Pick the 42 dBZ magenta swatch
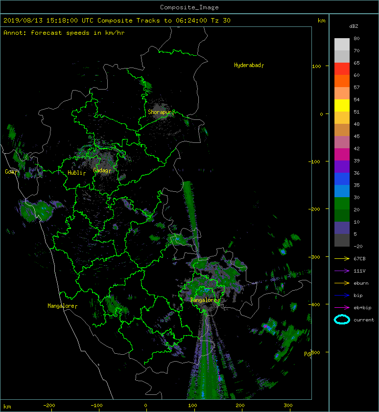 tap(342, 154)
